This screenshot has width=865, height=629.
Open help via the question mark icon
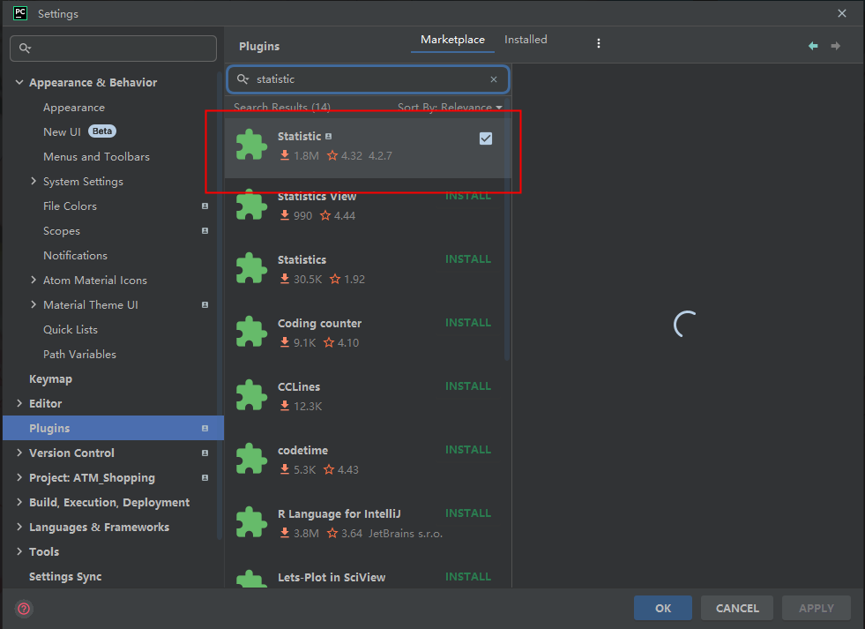(24, 609)
